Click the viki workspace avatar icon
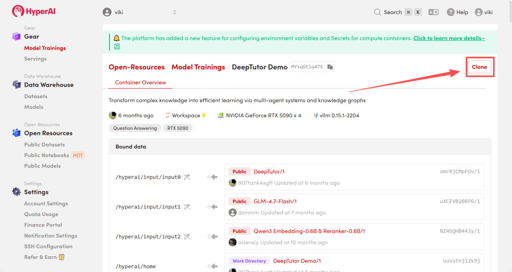Screen dimensions: 512x272 (x=107, y=12)
